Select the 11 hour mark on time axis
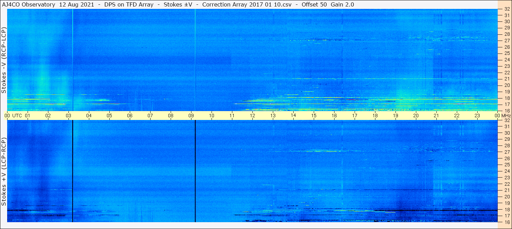This screenshot has width=512, height=229. [232, 116]
